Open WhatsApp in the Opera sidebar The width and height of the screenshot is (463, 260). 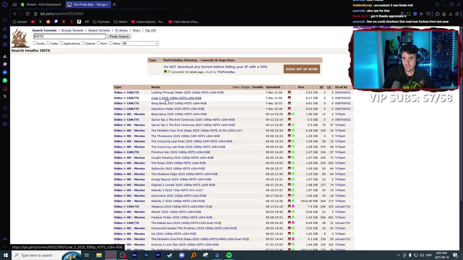pos(5,80)
